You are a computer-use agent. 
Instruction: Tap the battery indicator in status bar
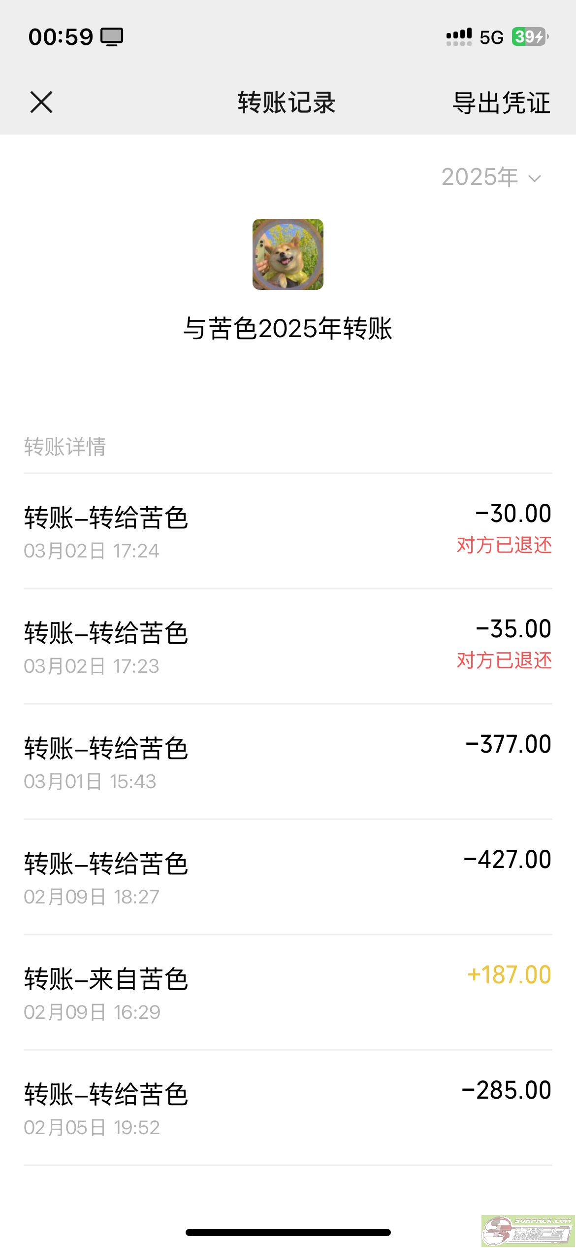click(x=530, y=37)
